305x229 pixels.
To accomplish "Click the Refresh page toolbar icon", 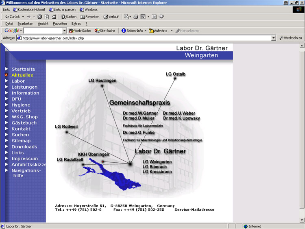I will coord(47,17).
